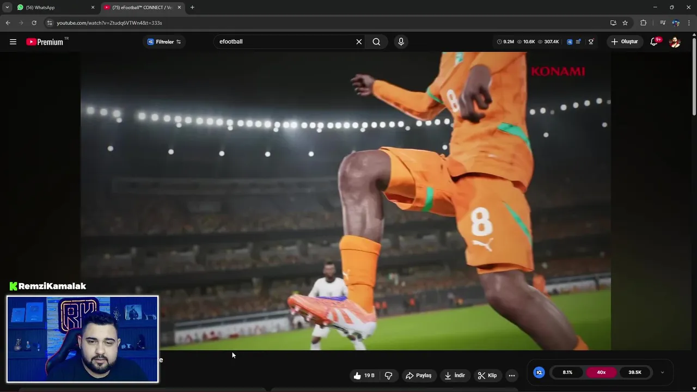This screenshot has height=392, width=697.
Task: Open the tab search dropdown arrow
Action: pyautogui.click(x=7, y=8)
